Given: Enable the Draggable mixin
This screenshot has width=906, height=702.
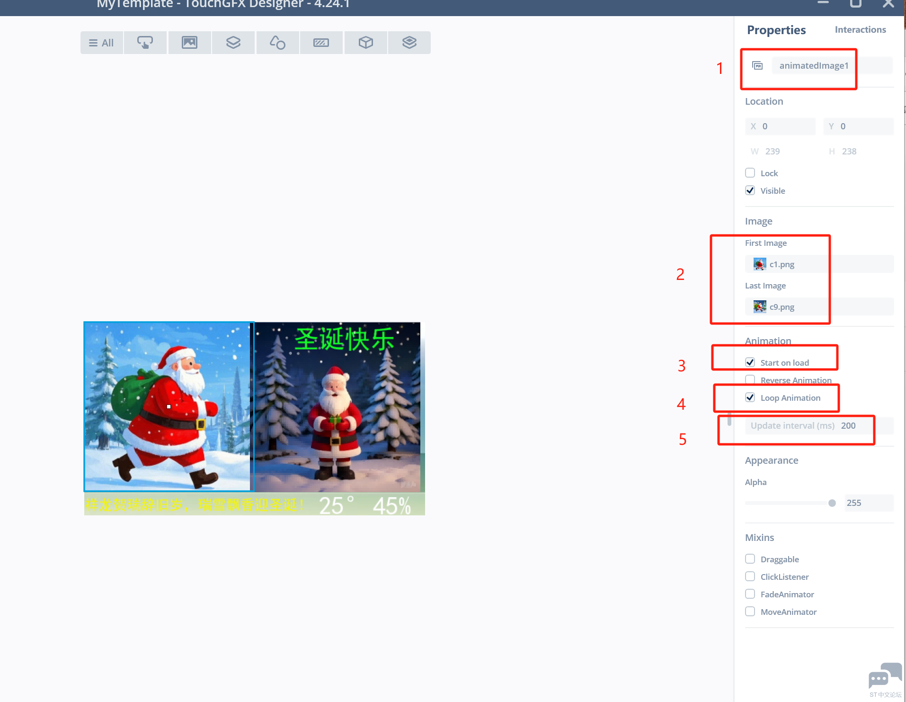Looking at the screenshot, I should coord(750,559).
